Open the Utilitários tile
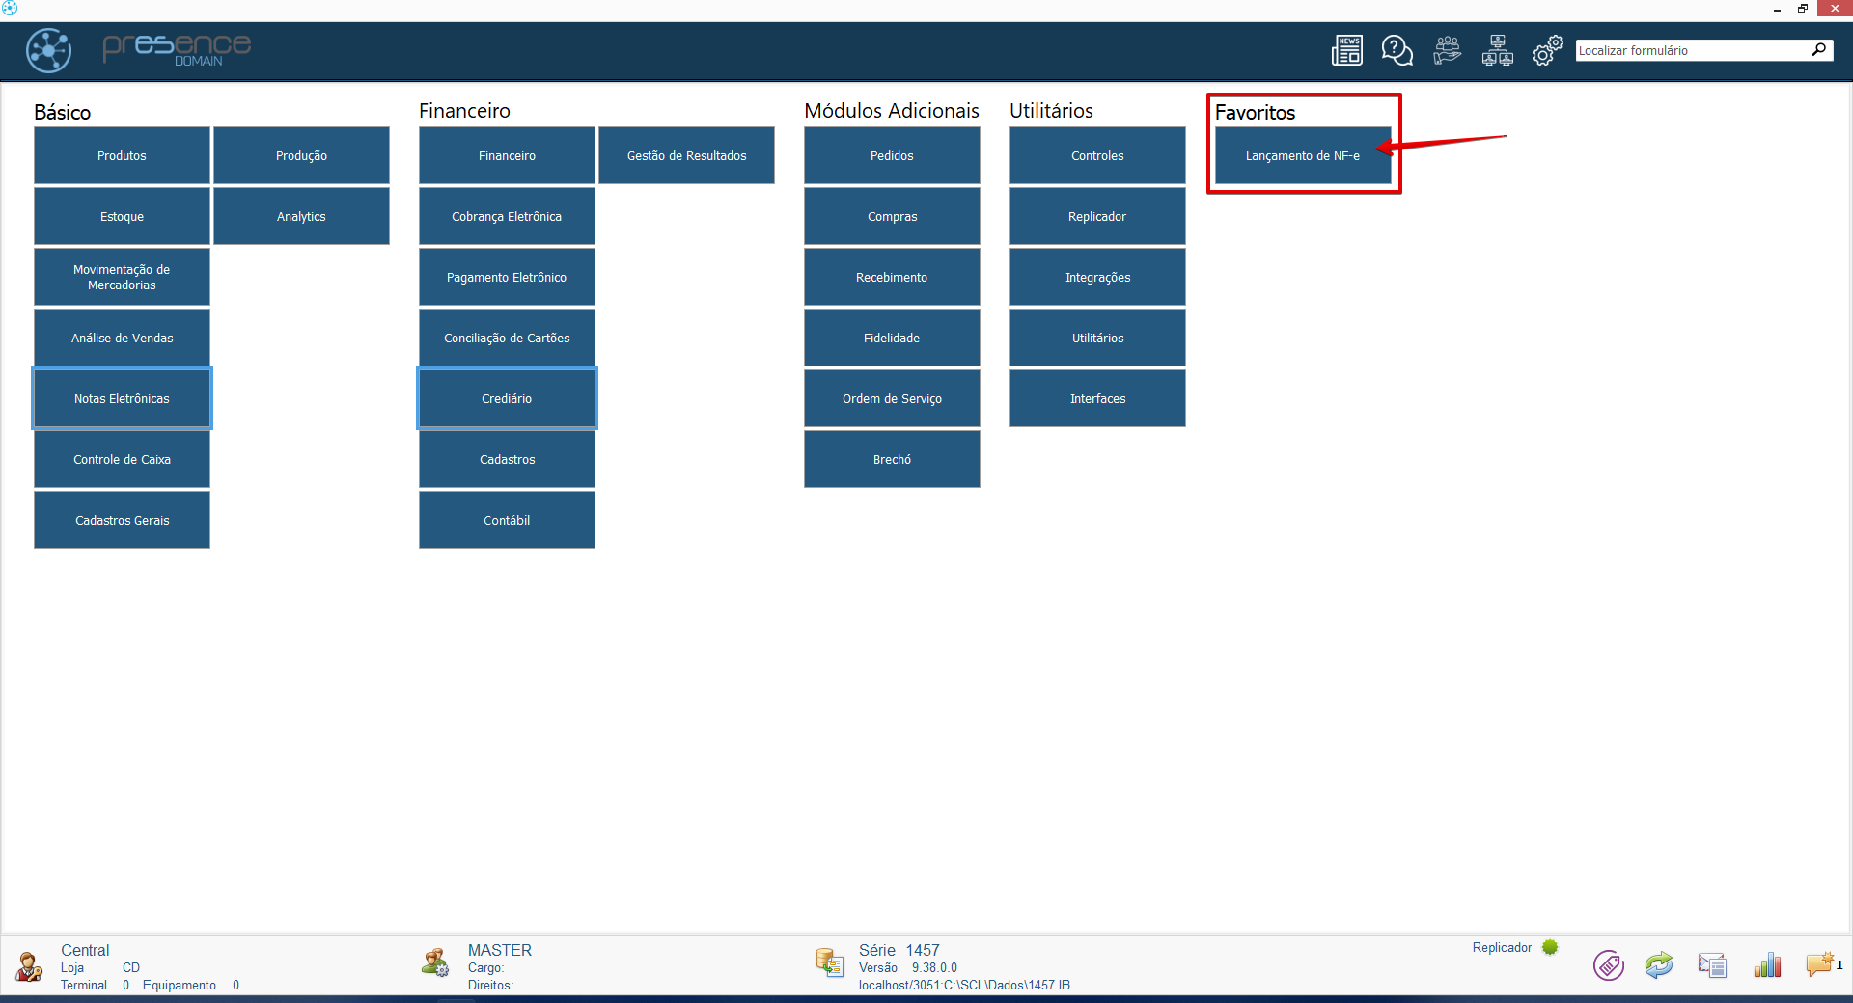This screenshot has height=1003, width=1853. tap(1097, 338)
